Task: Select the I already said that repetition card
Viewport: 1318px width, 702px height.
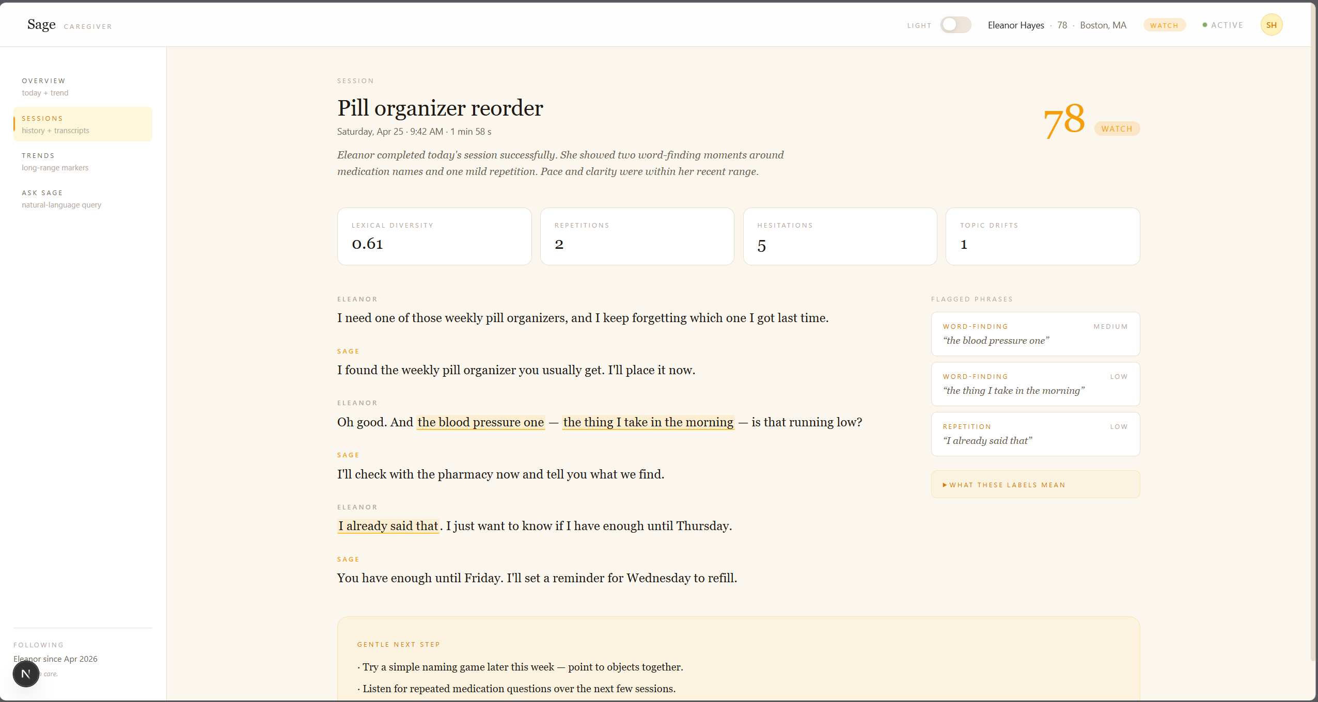Action: 1035,434
